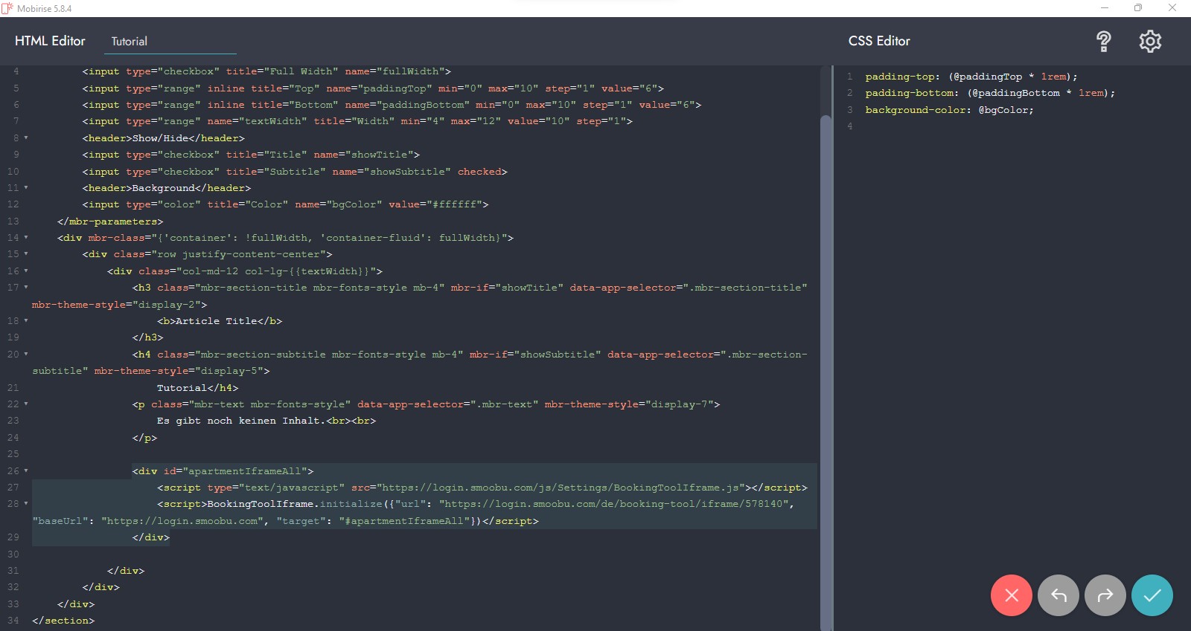This screenshot has width=1191, height=631.
Task: Restore down the Mobirise window
Action: click(x=1137, y=8)
